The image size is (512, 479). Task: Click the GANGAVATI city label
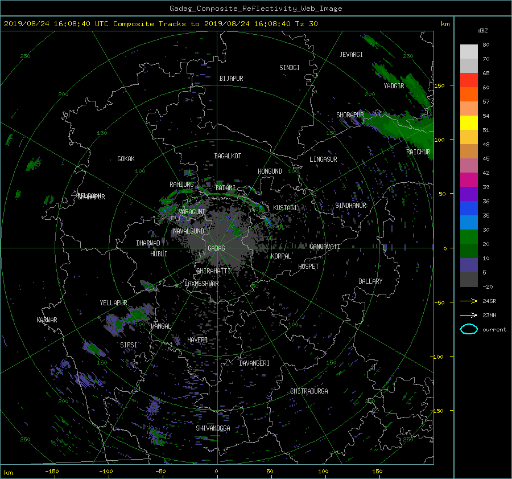point(325,246)
